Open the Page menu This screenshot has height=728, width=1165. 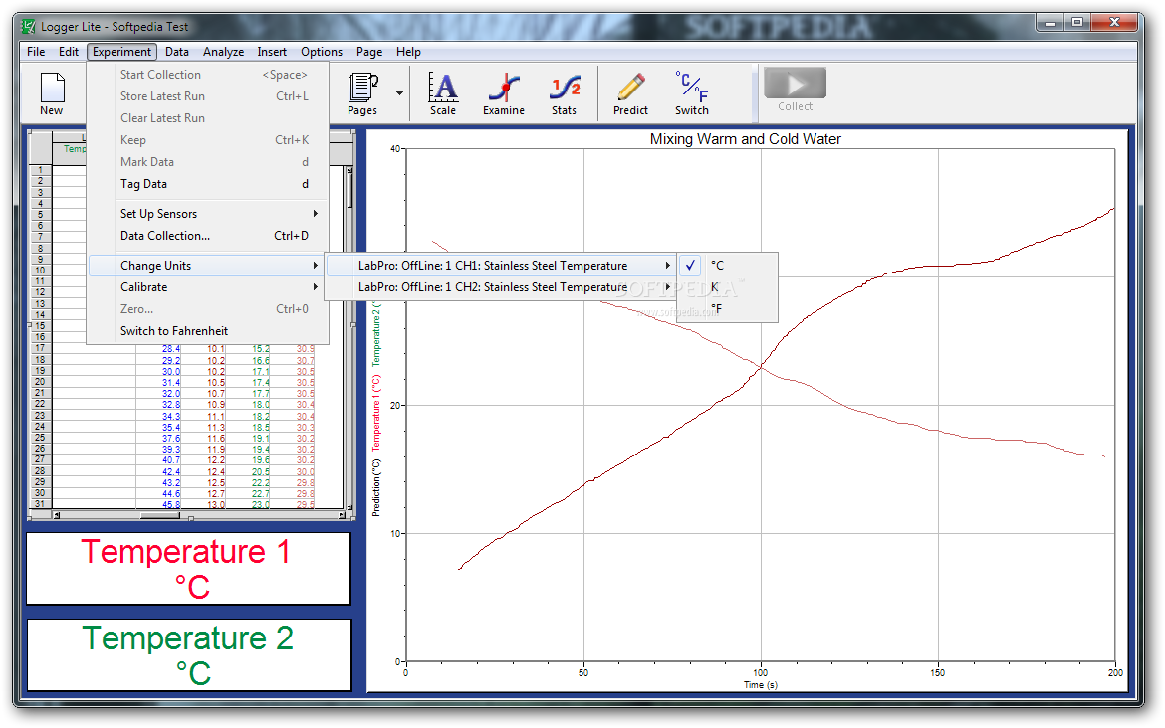click(369, 51)
